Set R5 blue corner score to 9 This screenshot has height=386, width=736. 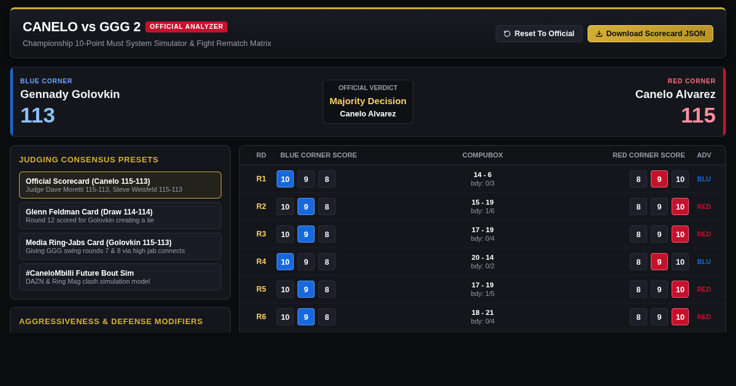click(306, 289)
